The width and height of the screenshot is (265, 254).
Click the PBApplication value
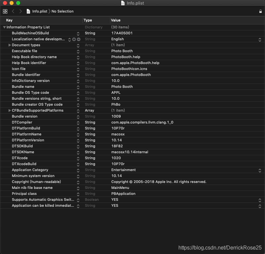coord(123,194)
